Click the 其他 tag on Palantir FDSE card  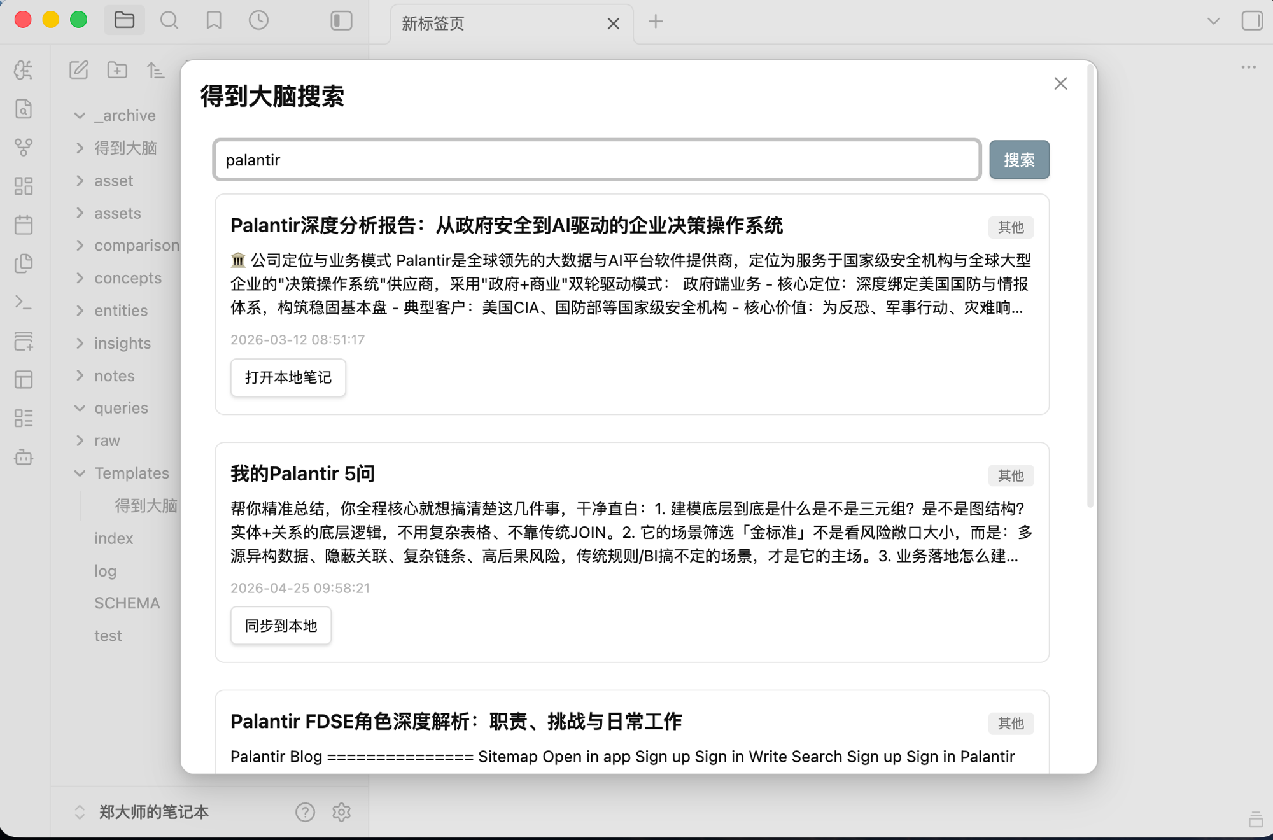(1011, 724)
